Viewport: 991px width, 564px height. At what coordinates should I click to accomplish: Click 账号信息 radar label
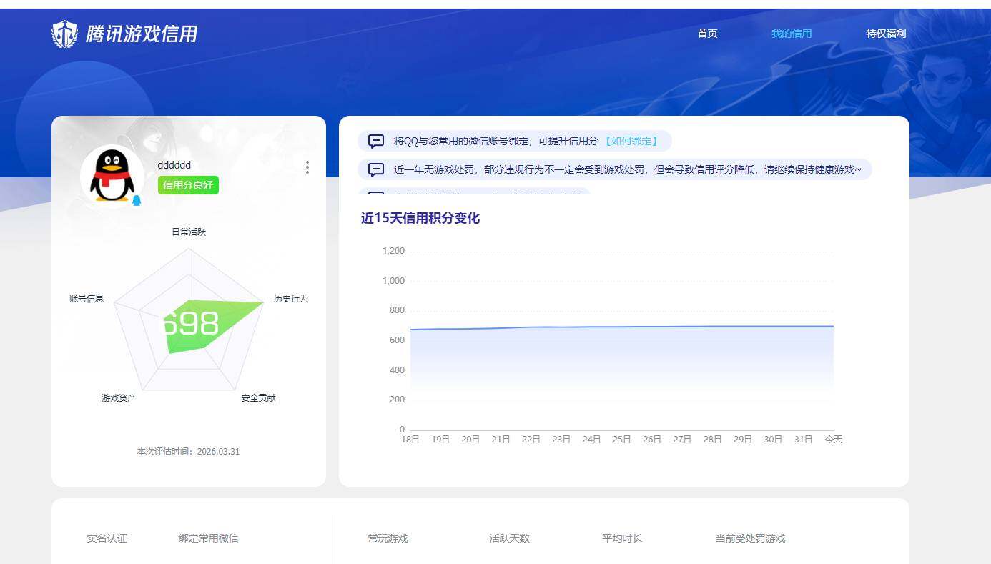pos(87,298)
